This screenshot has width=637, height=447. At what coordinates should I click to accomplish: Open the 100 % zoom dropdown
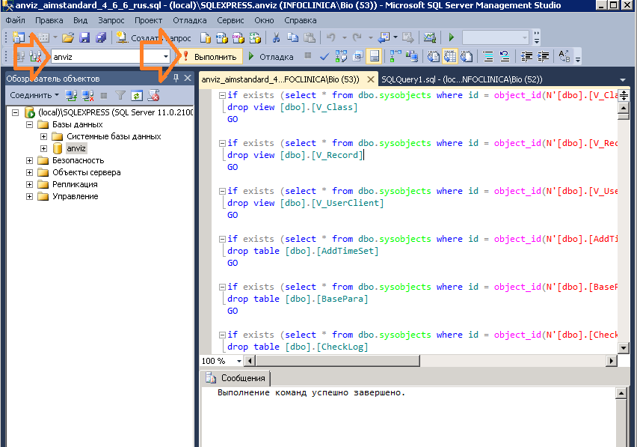coord(239,361)
